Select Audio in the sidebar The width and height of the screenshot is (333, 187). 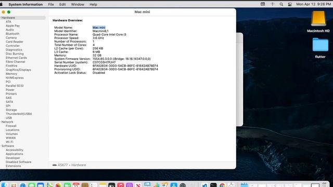point(10,30)
